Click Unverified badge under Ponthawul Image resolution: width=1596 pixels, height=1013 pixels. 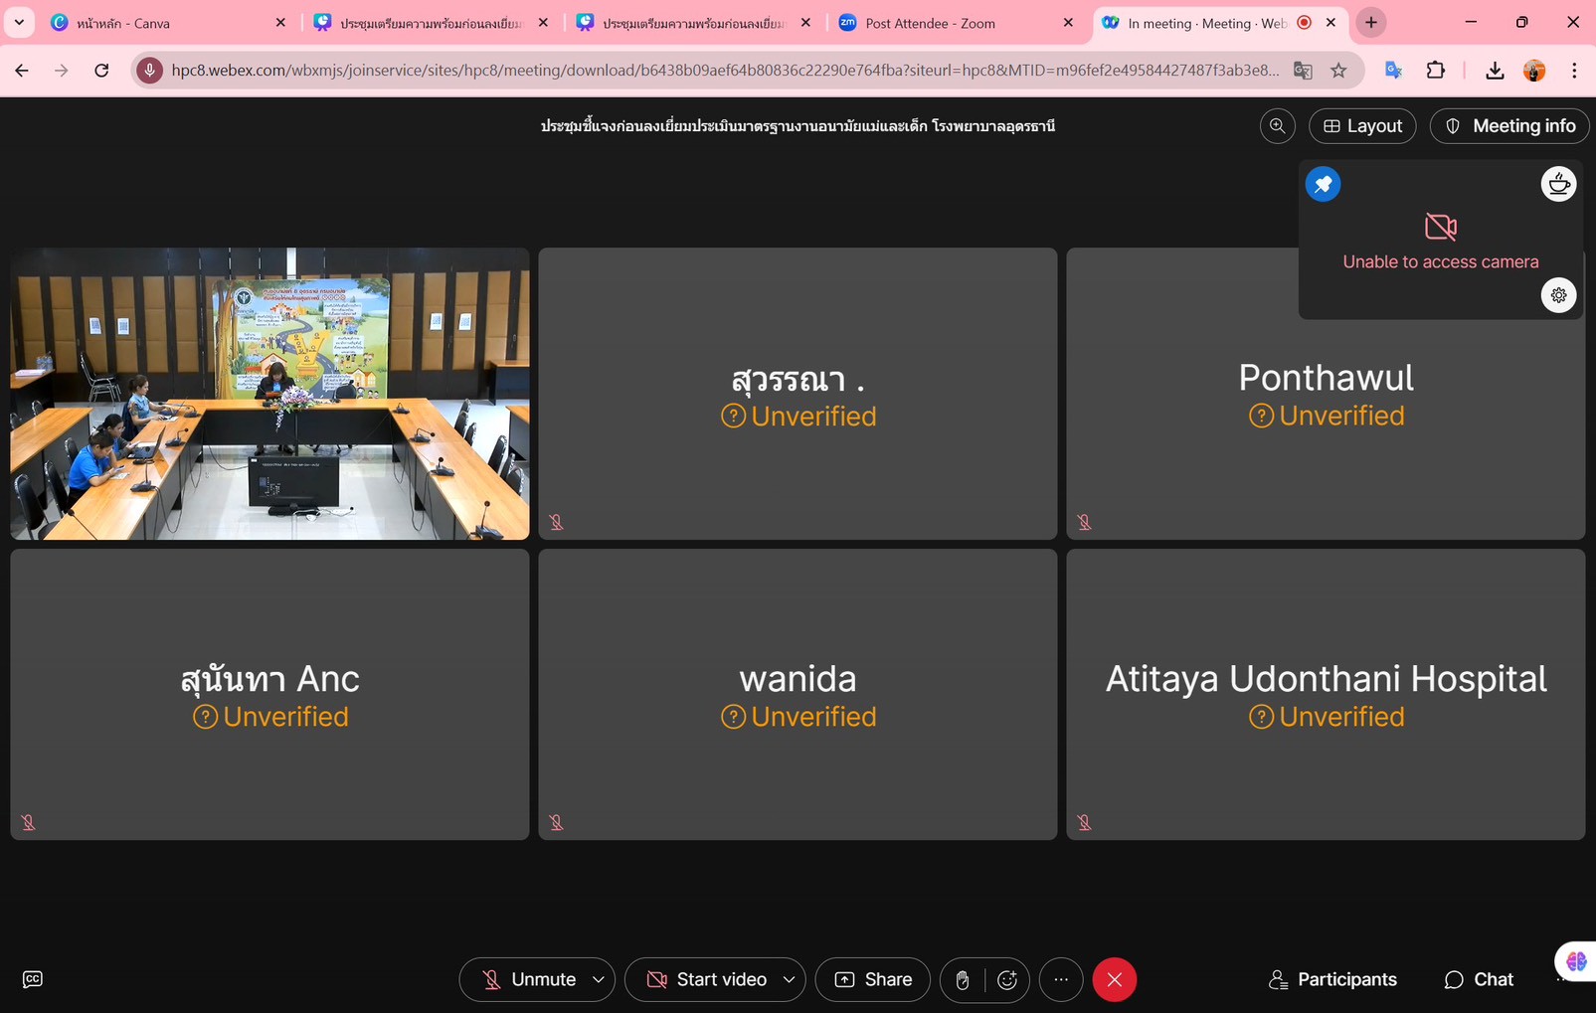point(1327,416)
